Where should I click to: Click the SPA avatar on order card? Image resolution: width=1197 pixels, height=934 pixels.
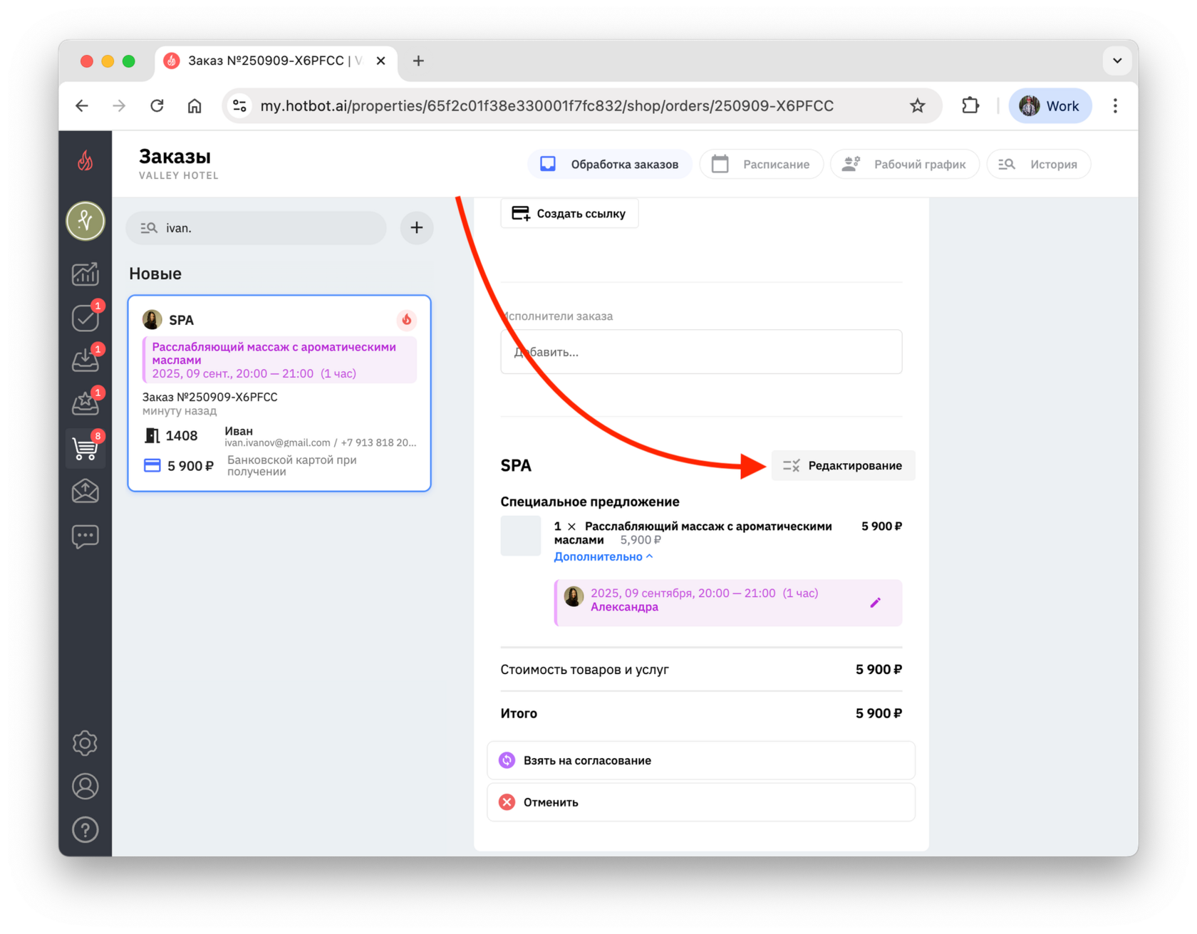pos(152,320)
